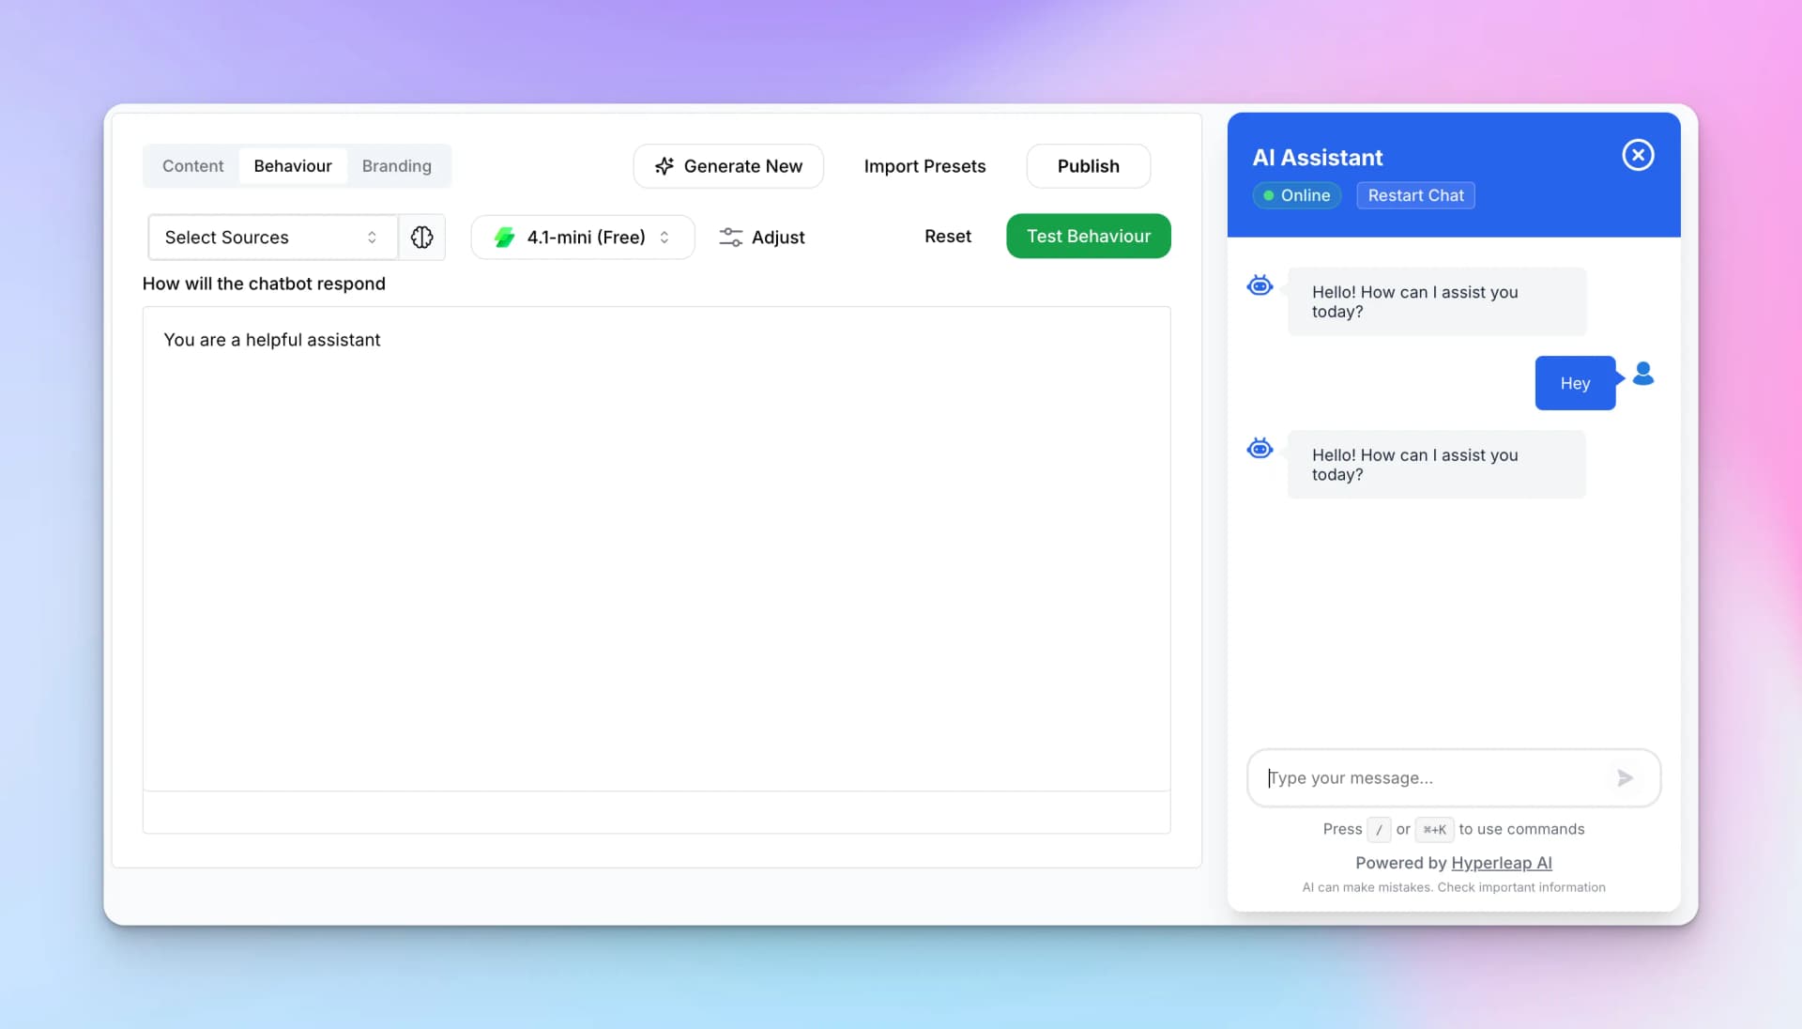The width and height of the screenshot is (1802, 1029).
Task: Open the Select Sources dropdown
Action: coord(272,238)
